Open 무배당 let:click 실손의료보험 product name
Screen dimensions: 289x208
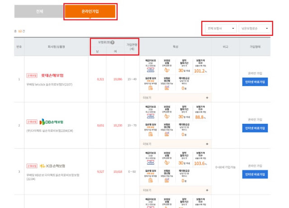pyautogui.click(x=49, y=85)
